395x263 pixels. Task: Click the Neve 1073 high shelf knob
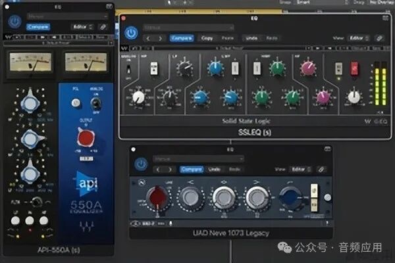(191, 198)
